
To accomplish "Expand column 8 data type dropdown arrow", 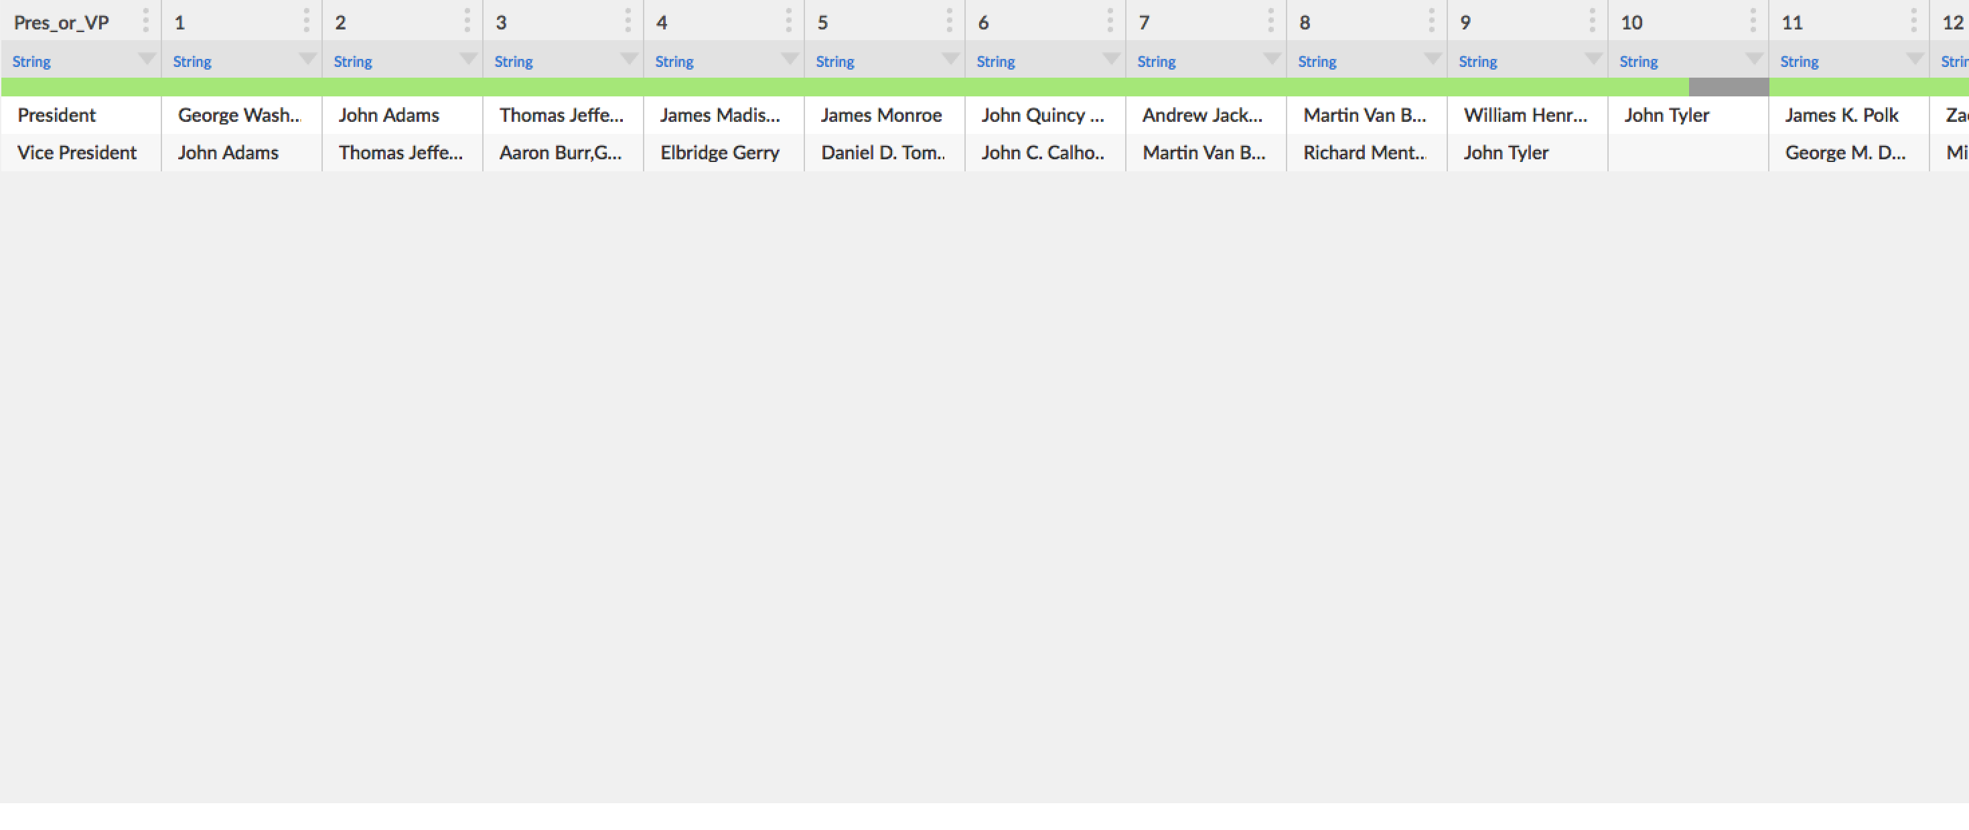I will [x=1433, y=59].
